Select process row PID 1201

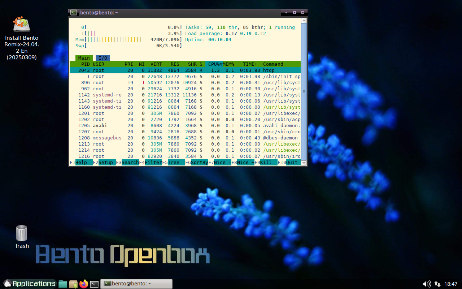point(185,113)
